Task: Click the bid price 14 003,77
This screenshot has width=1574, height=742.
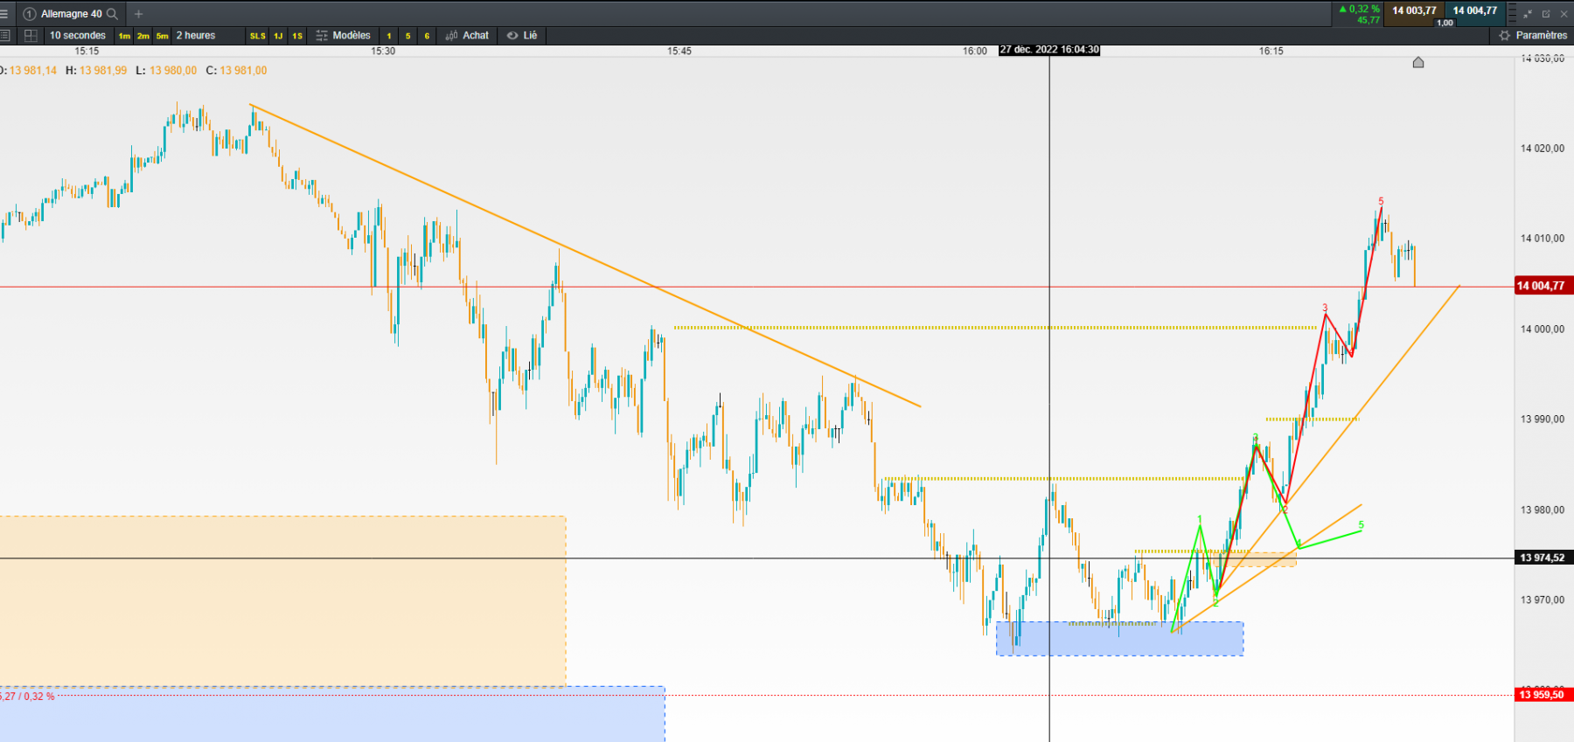Action: [x=1414, y=10]
